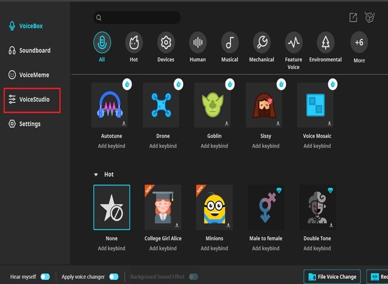Viewport: 388px width, 284px height.
Task: Add keybind for Double Tone
Action: tap(317, 248)
